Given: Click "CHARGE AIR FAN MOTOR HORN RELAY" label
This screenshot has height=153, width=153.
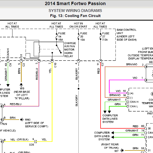Looking at the screenshot, I should pos(70,50).
